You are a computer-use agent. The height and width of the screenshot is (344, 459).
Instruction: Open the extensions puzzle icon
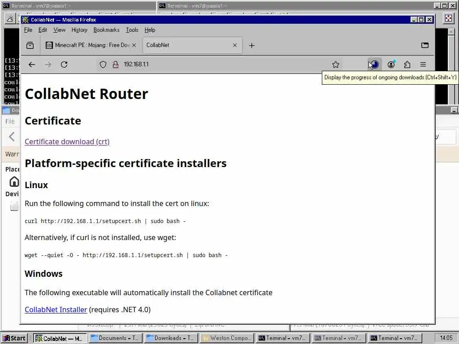click(407, 64)
